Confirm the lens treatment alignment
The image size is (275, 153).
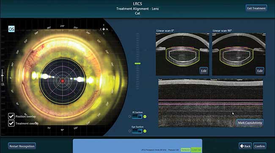click(260, 146)
